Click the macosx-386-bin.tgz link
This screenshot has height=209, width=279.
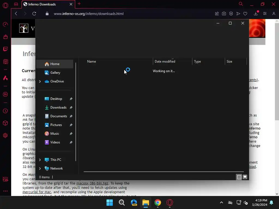click(x=92, y=183)
